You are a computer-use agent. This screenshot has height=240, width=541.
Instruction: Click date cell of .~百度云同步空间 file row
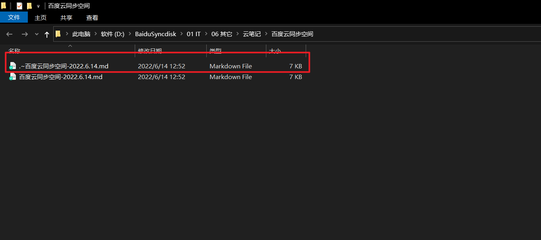pyautogui.click(x=161, y=66)
